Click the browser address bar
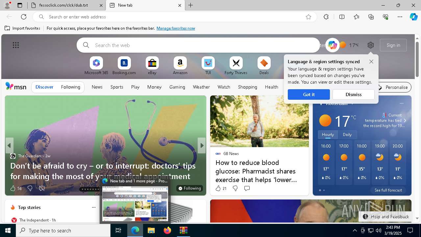This screenshot has height=237, width=421. [x=174, y=17]
